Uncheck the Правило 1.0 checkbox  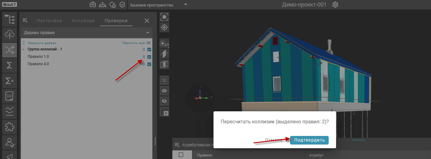(149, 57)
